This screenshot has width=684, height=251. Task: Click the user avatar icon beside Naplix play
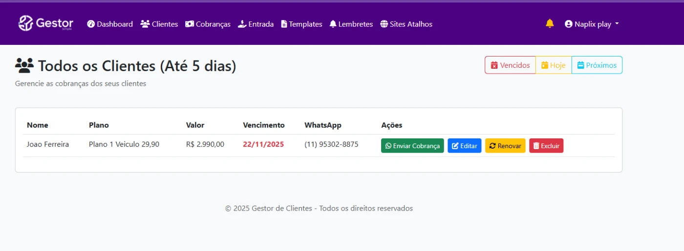tap(568, 24)
